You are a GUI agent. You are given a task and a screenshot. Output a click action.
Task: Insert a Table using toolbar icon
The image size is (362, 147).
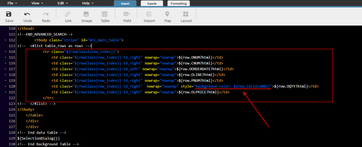(105, 14)
